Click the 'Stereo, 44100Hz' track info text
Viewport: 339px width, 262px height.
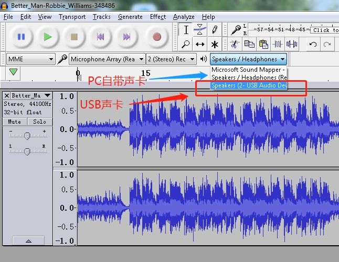27,104
